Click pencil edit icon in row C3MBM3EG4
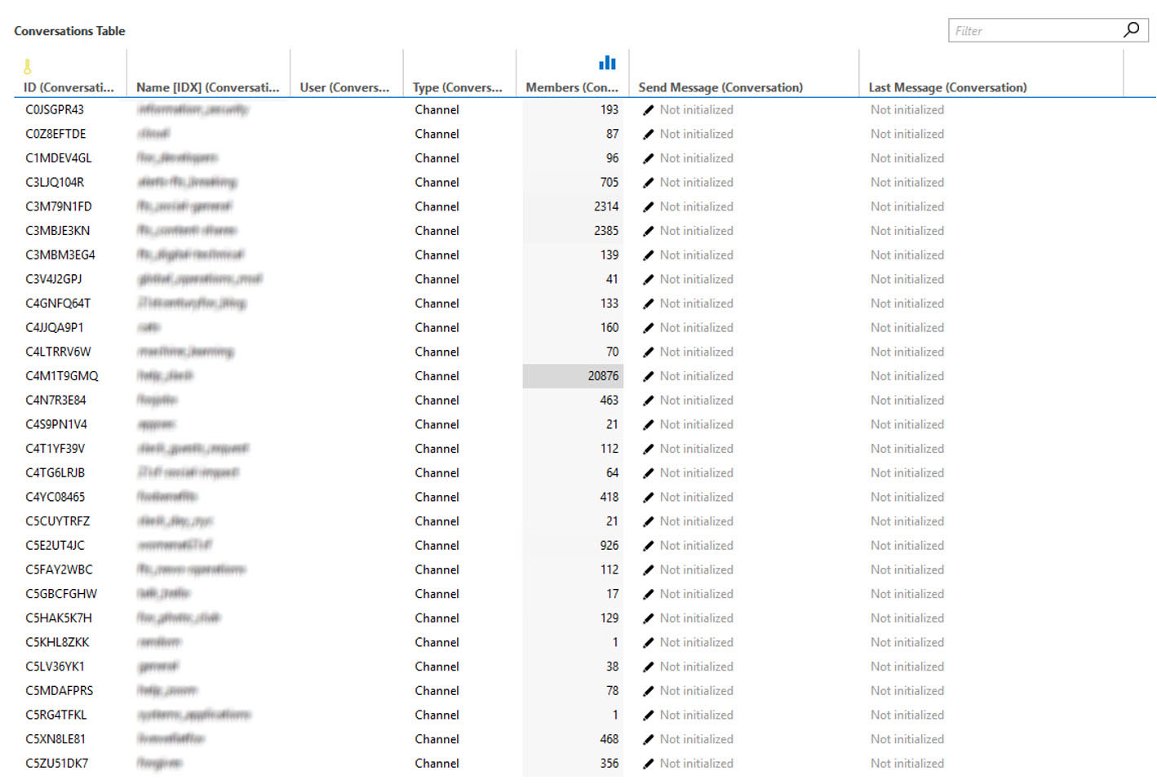Viewport: 1157px width, 784px height. click(x=648, y=255)
